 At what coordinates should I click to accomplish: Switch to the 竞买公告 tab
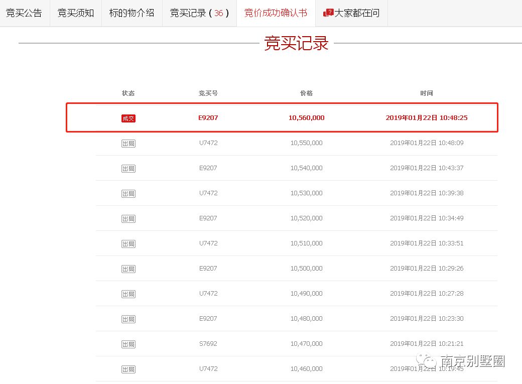coord(24,13)
